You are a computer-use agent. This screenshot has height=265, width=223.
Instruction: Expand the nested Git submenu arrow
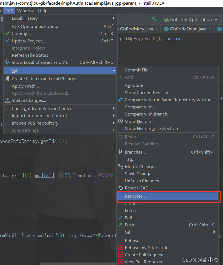click(x=214, y=232)
